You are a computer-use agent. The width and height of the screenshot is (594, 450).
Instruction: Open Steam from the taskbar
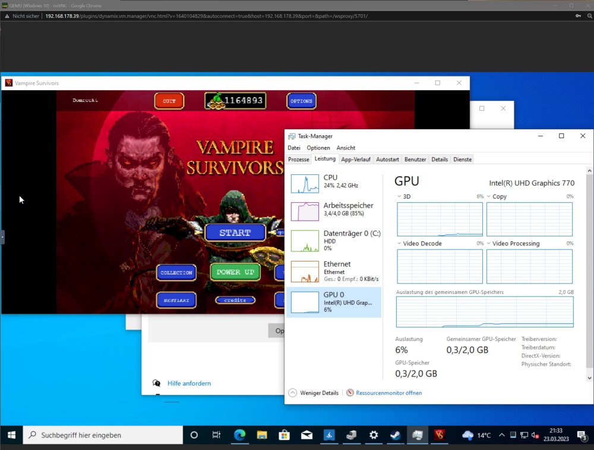click(x=395, y=435)
